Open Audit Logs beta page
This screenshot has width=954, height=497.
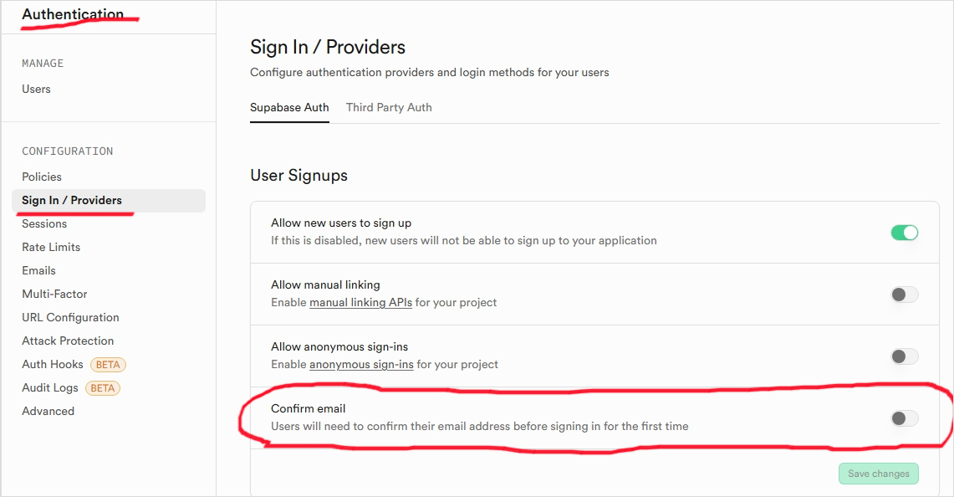pos(50,387)
